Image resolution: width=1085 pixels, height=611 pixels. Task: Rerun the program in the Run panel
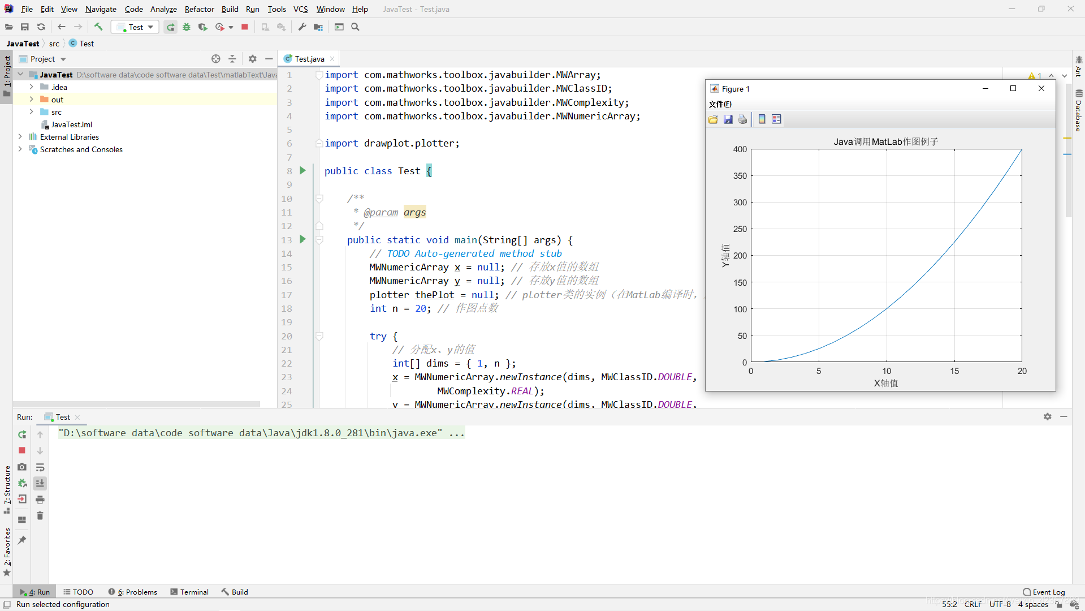[21, 434]
